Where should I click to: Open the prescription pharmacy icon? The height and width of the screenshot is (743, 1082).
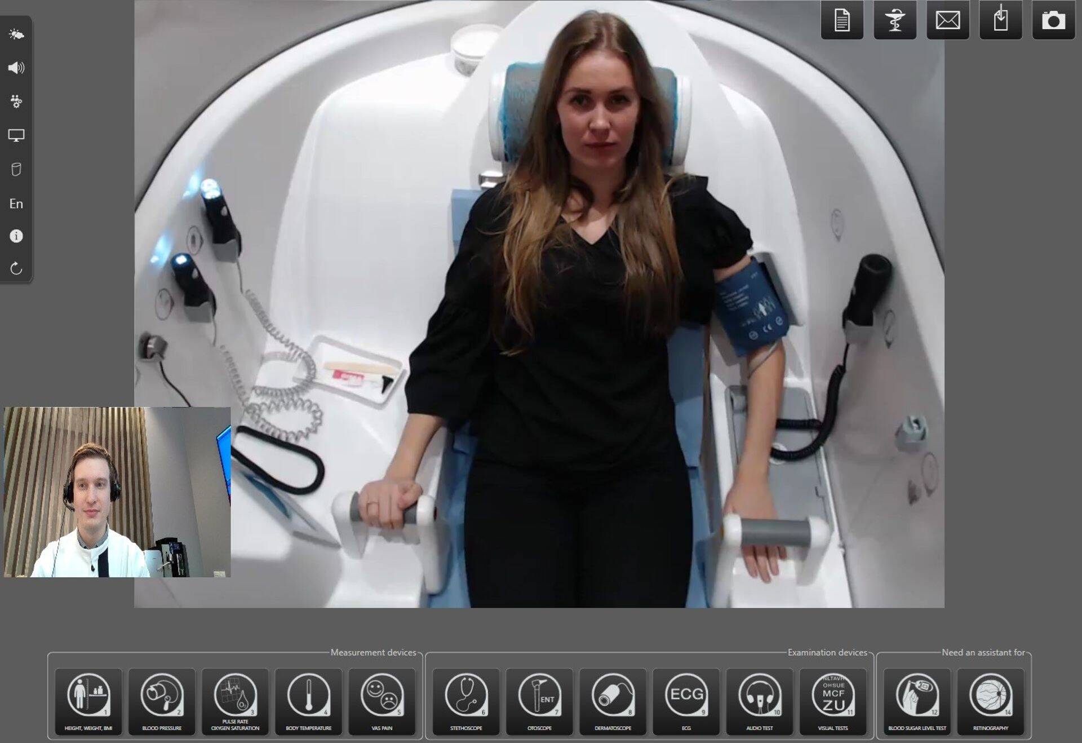[x=895, y=20]
